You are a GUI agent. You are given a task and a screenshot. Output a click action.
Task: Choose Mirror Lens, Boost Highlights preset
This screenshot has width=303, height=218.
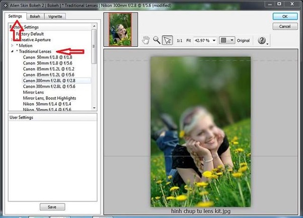click(x=49, y=98)
